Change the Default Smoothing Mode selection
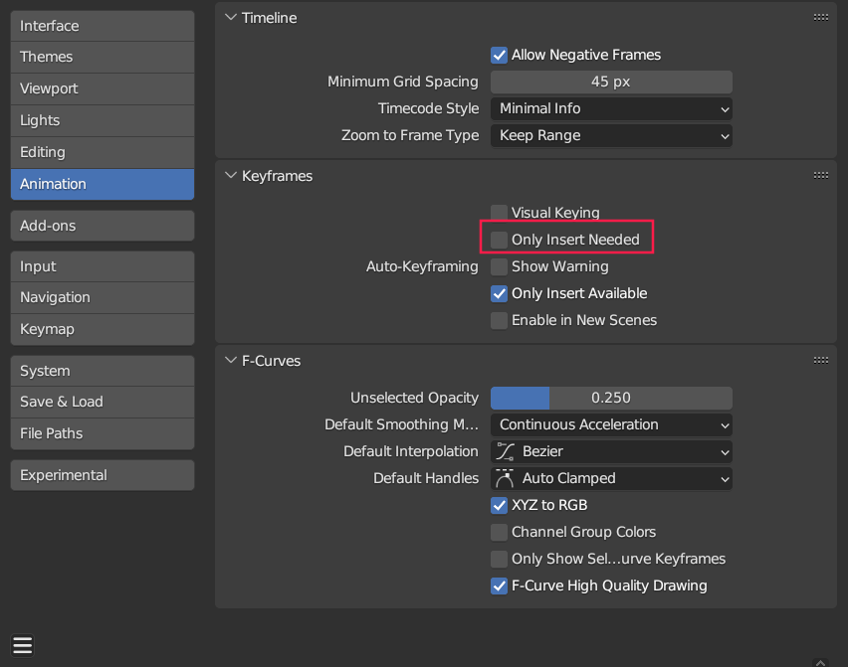This screenshot has width=848, height=667. (x=611, y=424)
